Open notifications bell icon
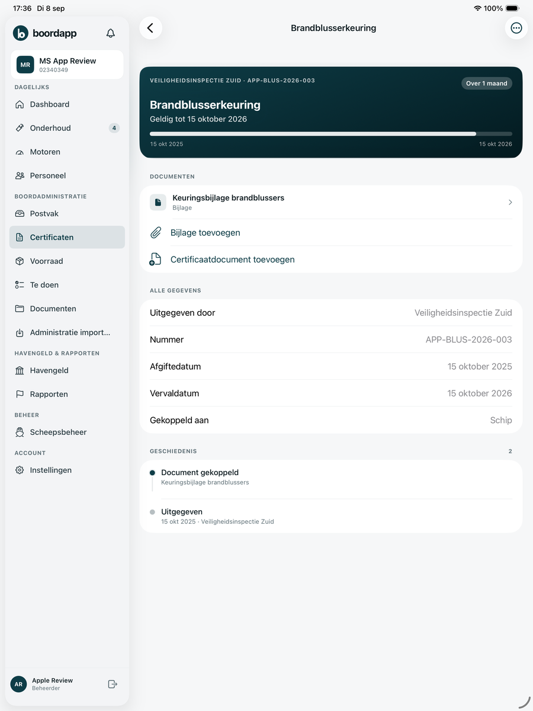The width and height of the screenshot is (533, 711). (x=111, y=33)
